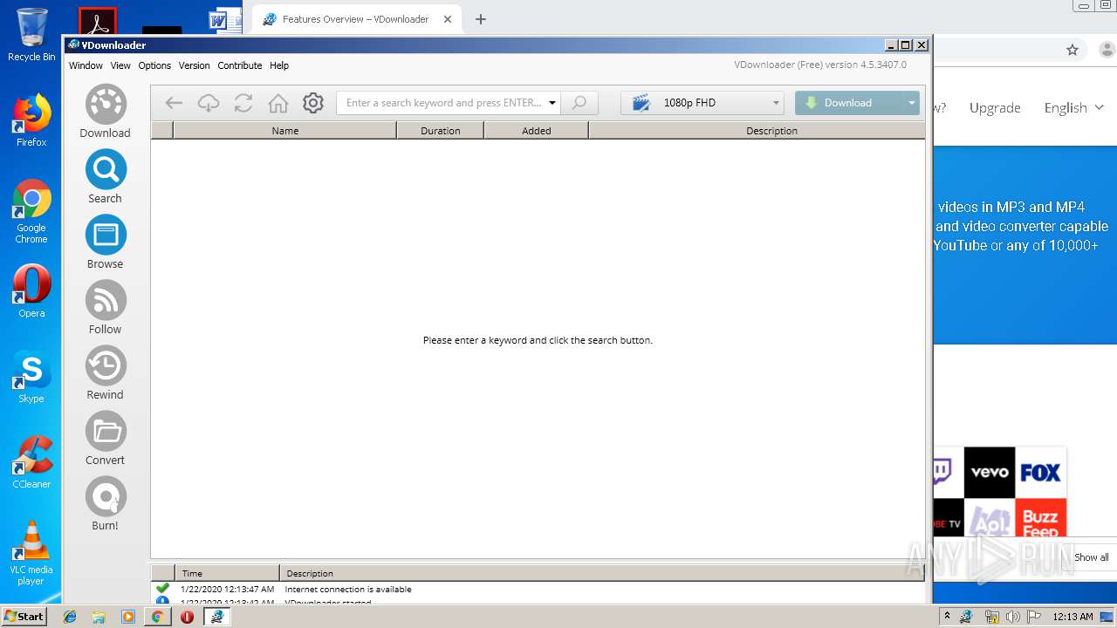Select the Opera desktop shortcut
Image resolution: width=1117 pixels, height=628 pixels.
(x=31, y=291)
